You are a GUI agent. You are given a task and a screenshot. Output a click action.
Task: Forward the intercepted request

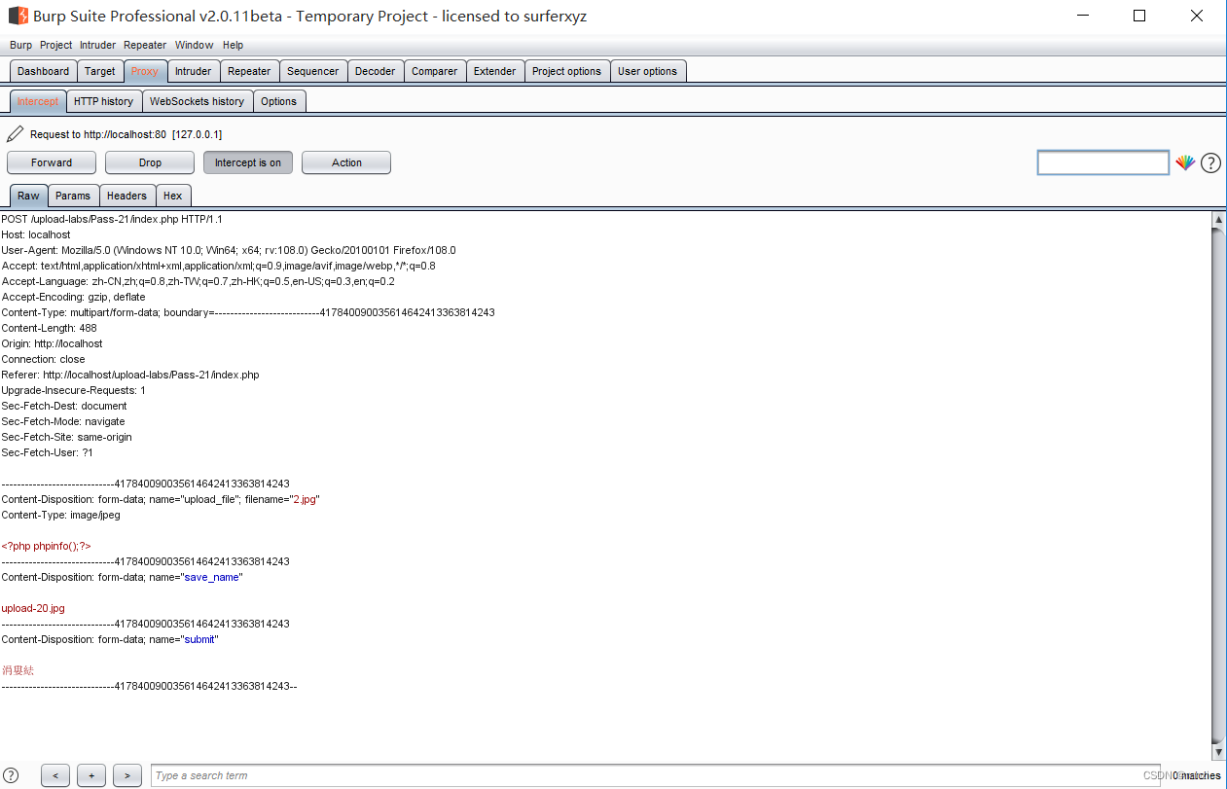click(x=52, y=162)
